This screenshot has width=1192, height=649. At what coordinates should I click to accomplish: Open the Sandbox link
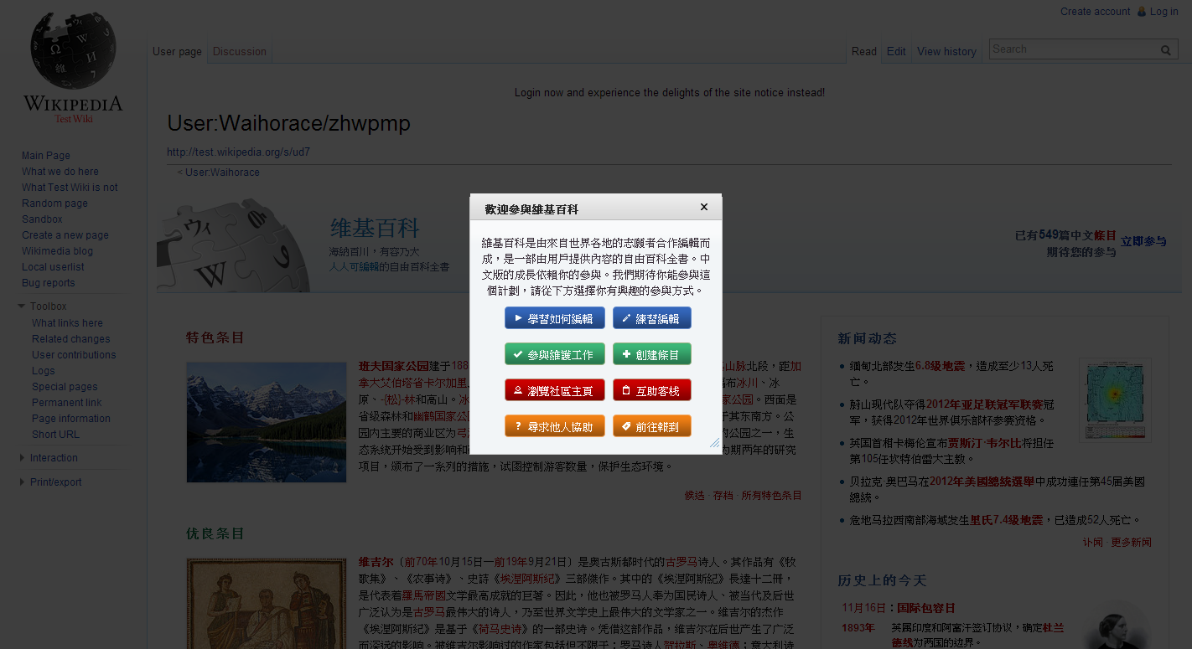42,219
